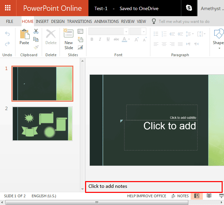Click HELP IMPROVE OFFICE link
224x205 pixels.
tap(147, 196)
